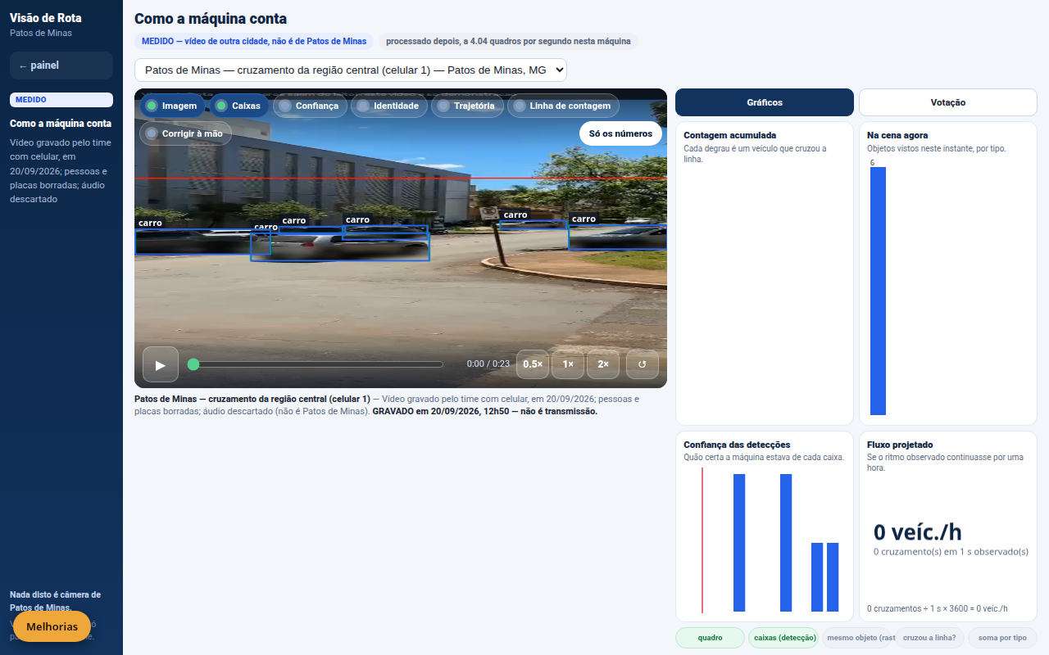This screenshot has width=1049, height=655.
Task: Click the 0 cruzamentos ÷ 1 s formula
Action: pos(938,608)
